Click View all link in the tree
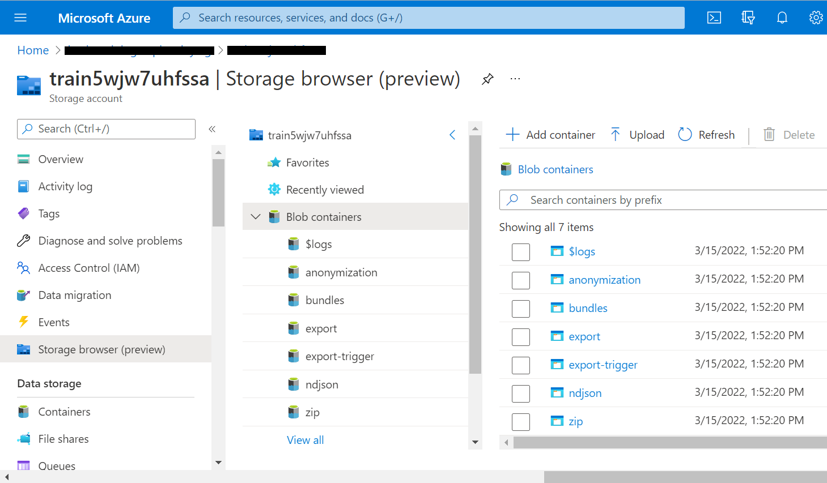827x483 pixels. (x=305, y=440)
